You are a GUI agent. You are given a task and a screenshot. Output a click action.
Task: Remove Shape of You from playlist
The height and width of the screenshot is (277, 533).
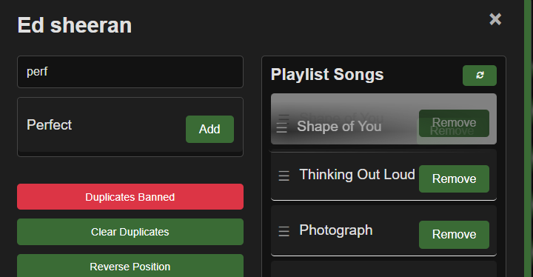click(454, 123)
